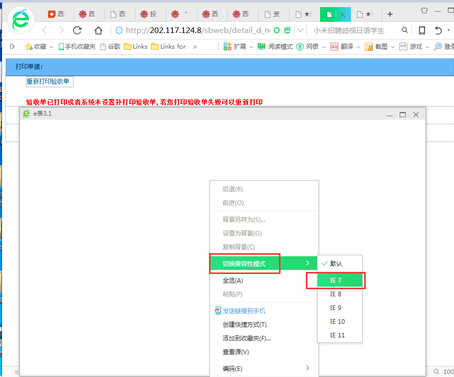Click the search magnifier icon

click(x=404, y=30)
